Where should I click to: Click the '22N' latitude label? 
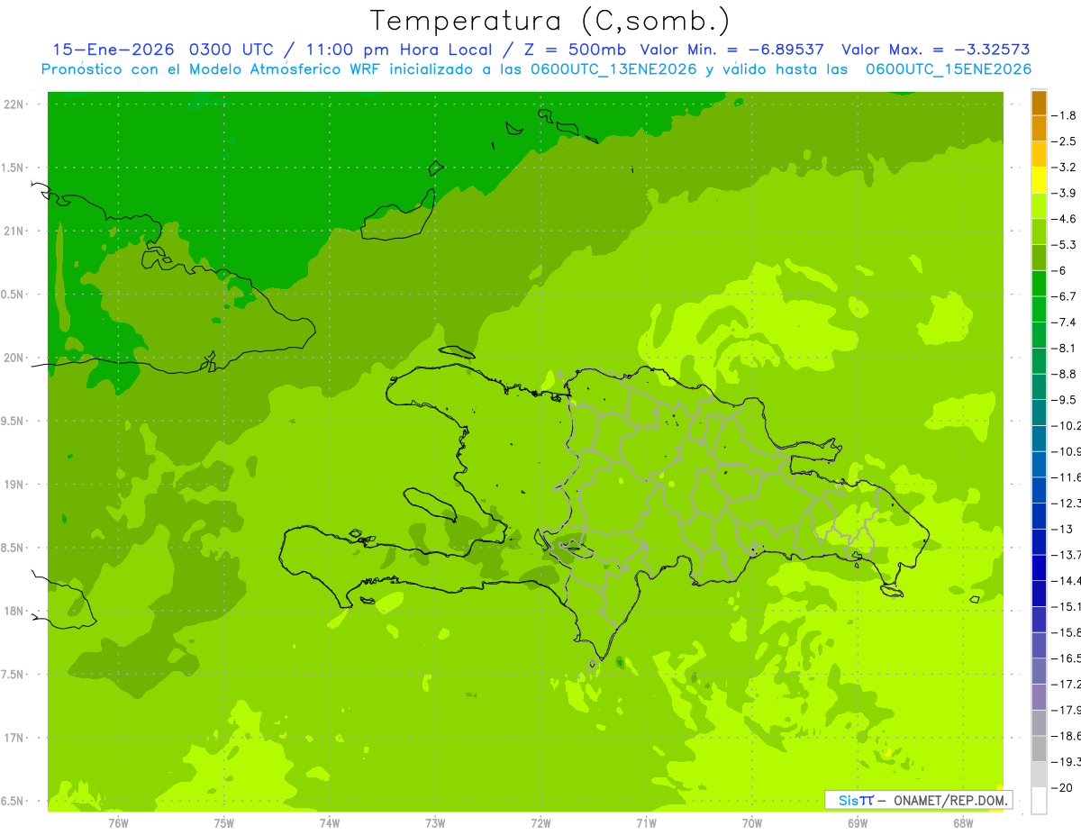pyautogui.click(x=14, y=104)
